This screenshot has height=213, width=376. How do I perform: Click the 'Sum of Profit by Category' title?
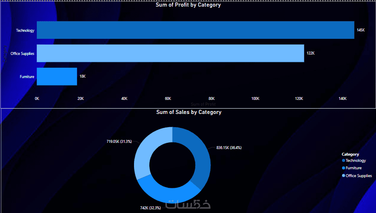click(x=188, y=5)
